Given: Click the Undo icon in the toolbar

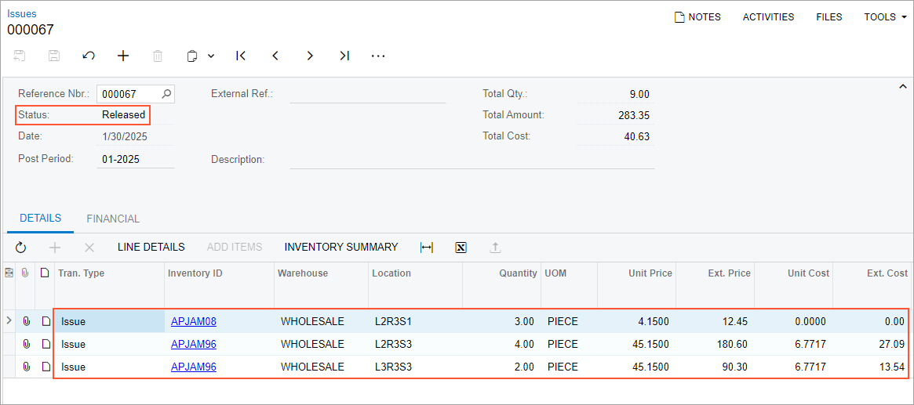Looking at the screenshot, I should (89, 56).
